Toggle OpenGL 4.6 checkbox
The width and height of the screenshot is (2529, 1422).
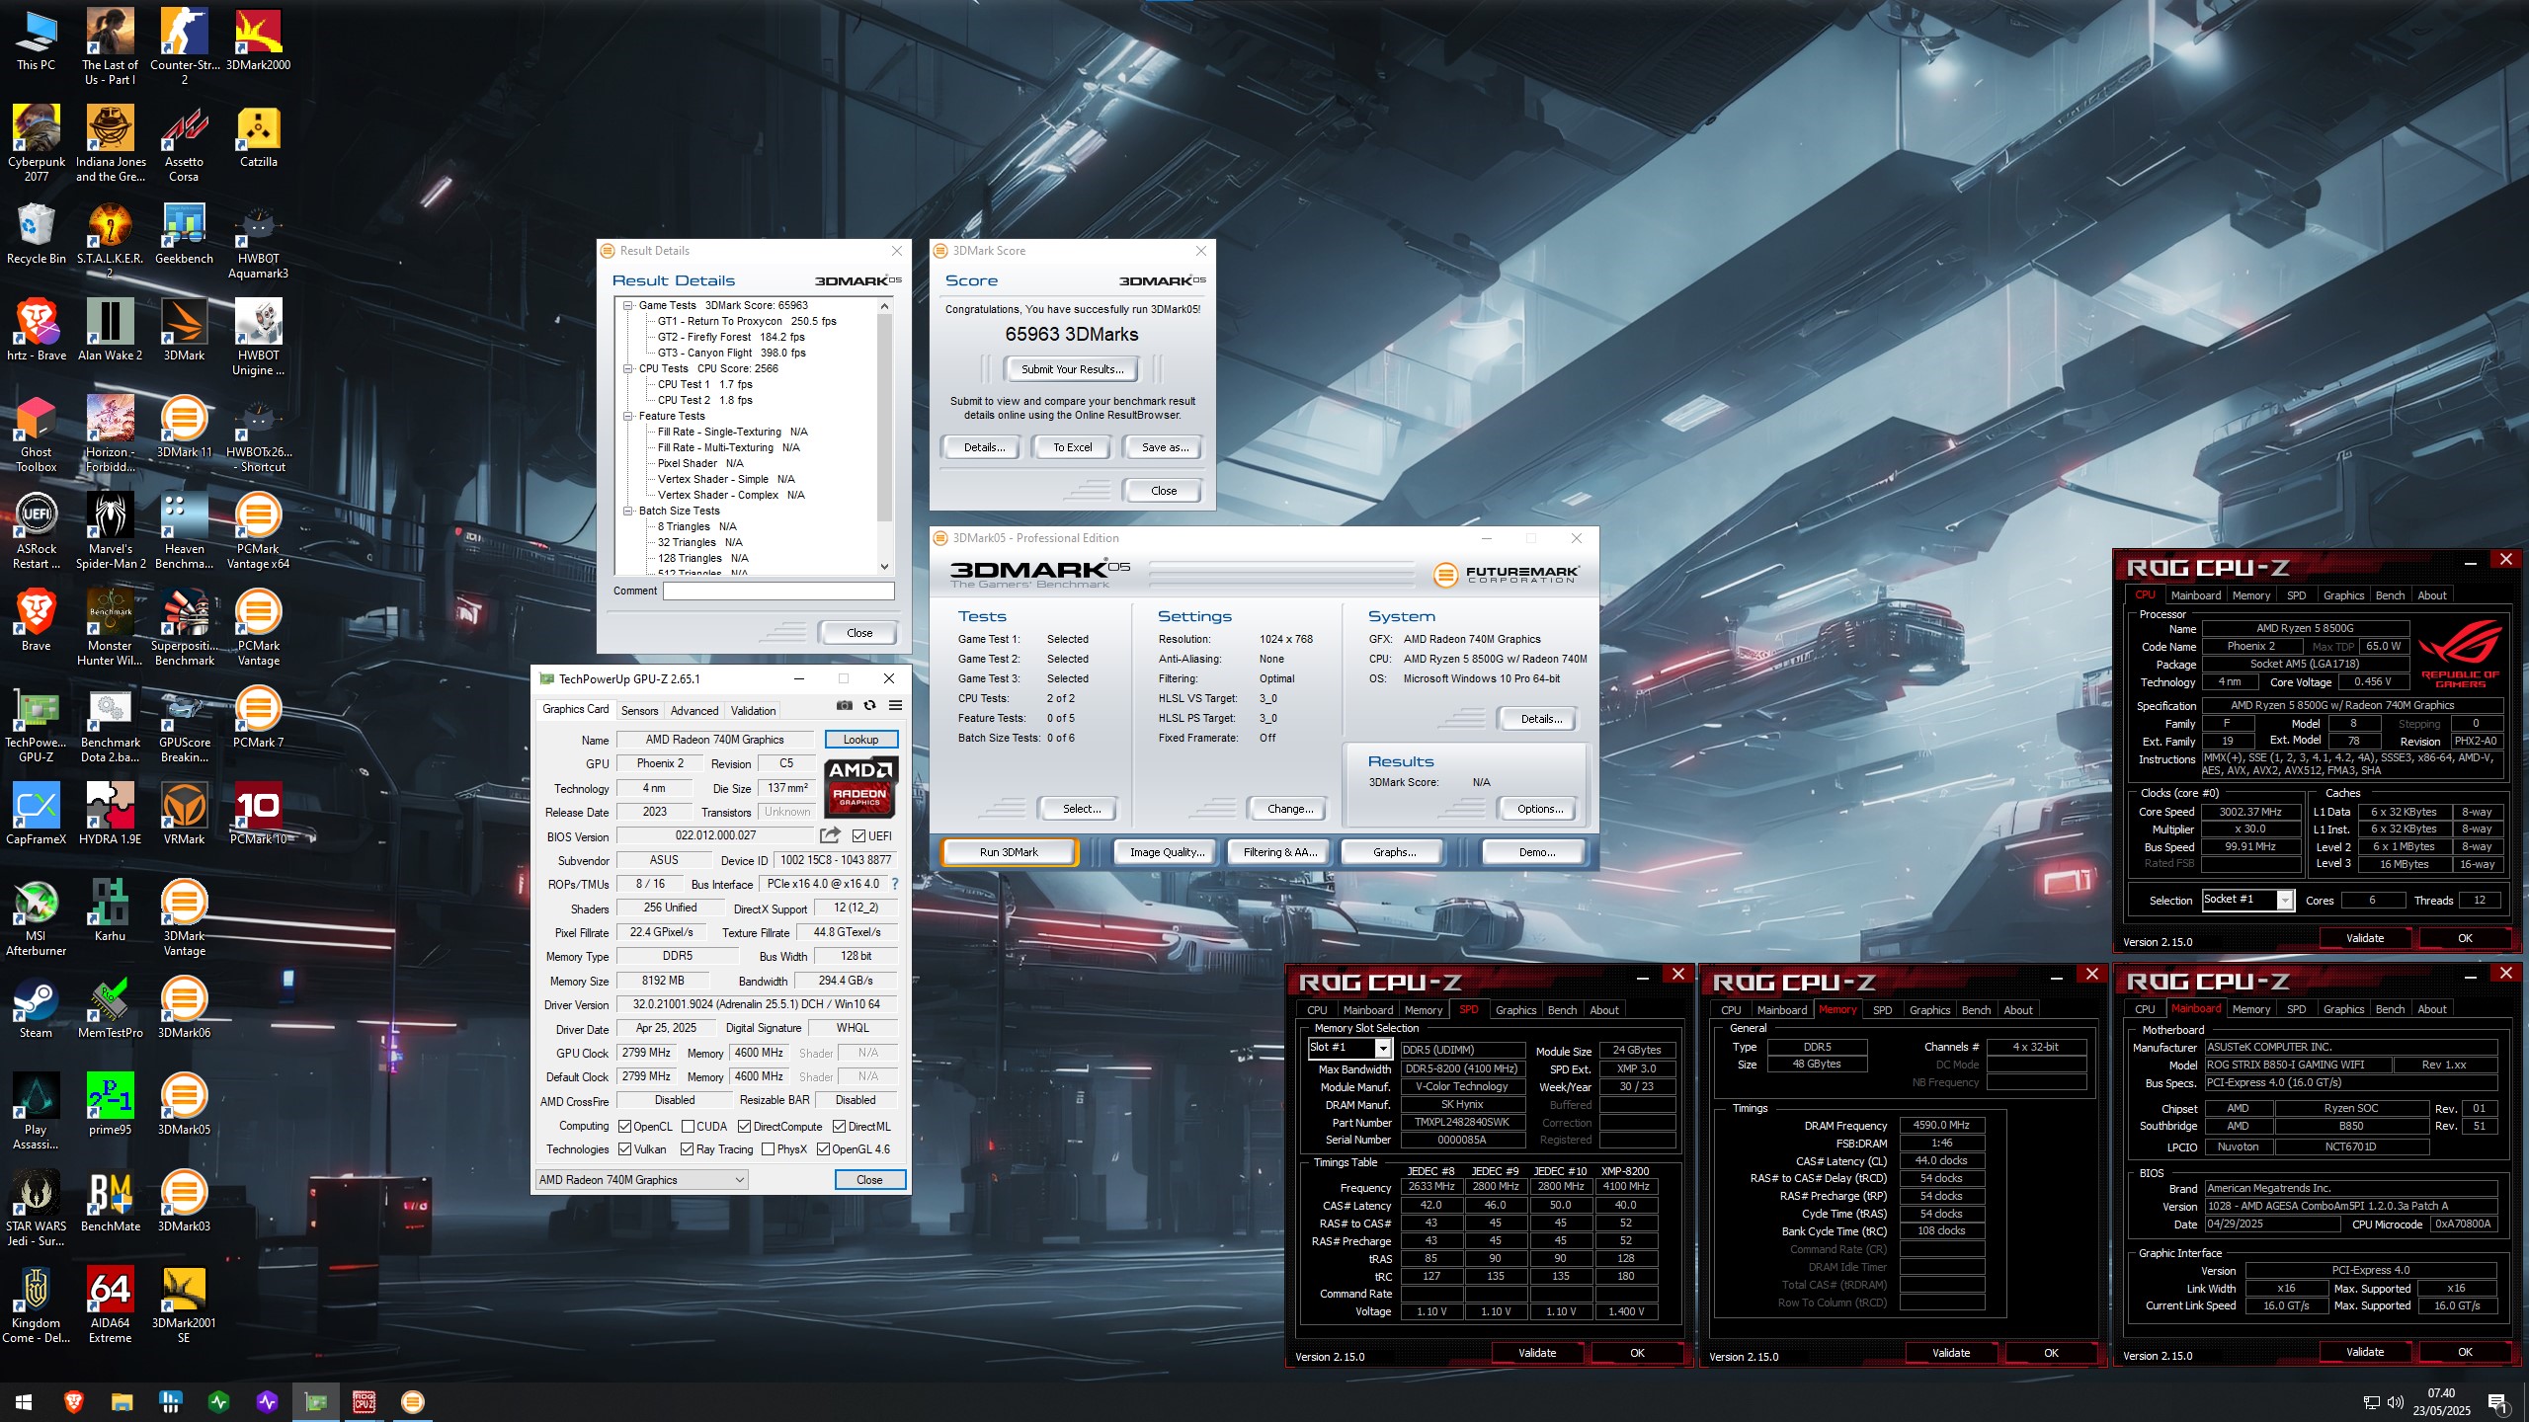tap(823, 1149)
